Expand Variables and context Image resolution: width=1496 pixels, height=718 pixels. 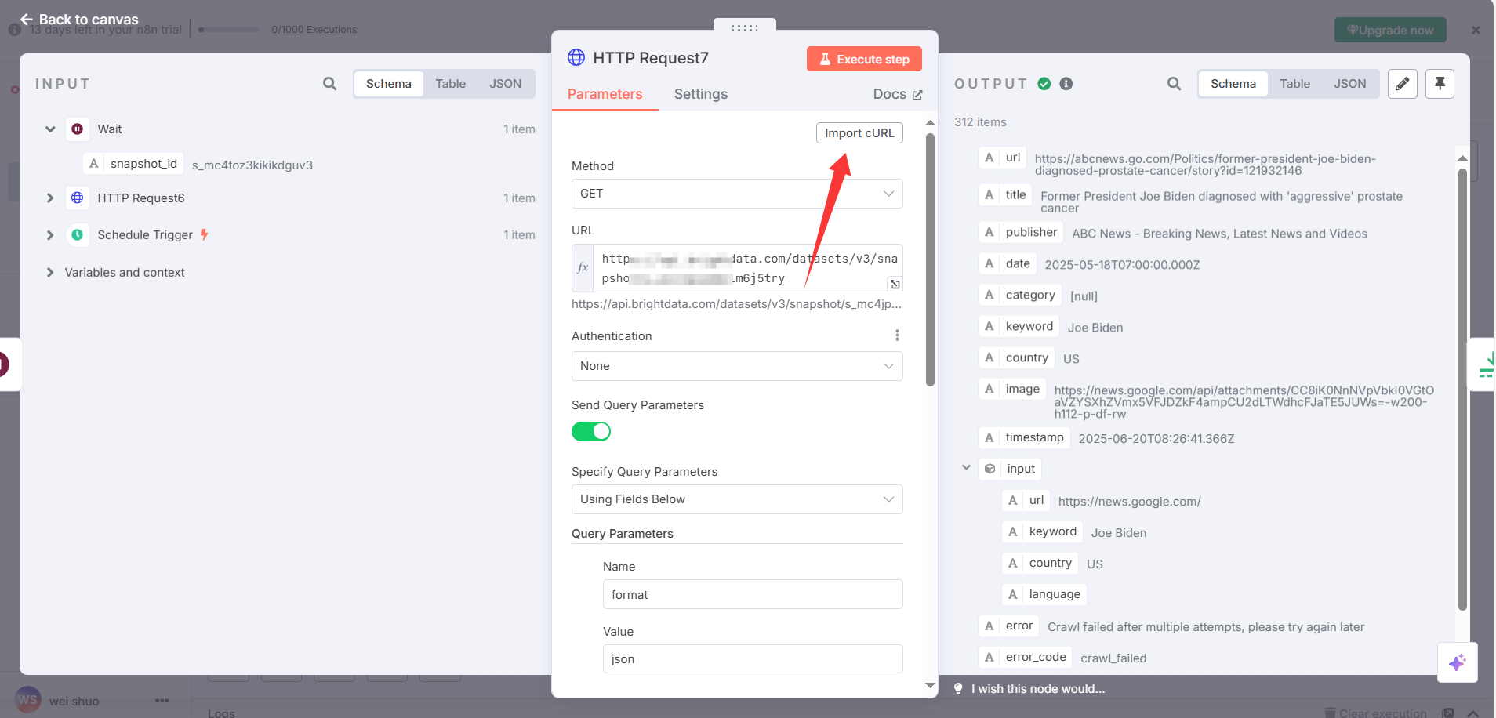point(50,273)
